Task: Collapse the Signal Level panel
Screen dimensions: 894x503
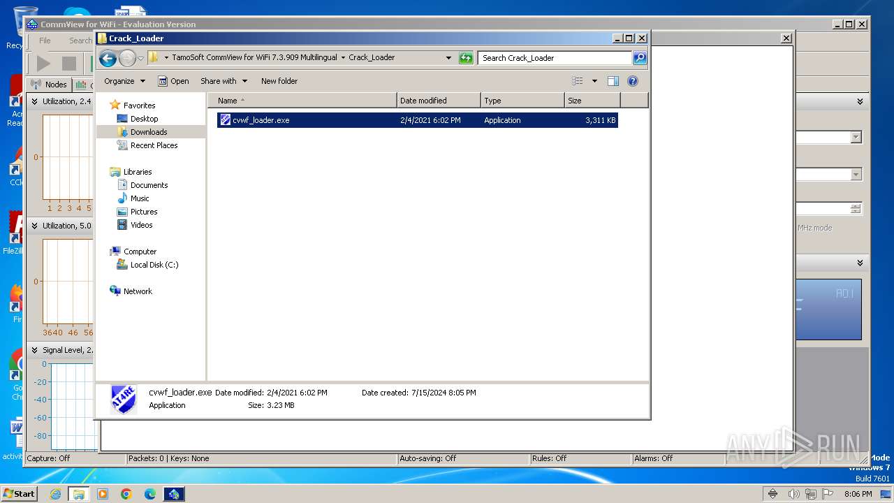Action: point(34,350)
